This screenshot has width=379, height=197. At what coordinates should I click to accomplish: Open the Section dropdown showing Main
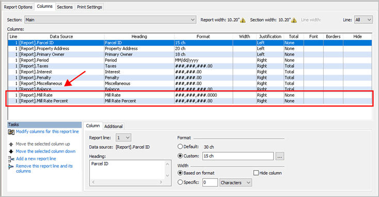coord(110,20)
